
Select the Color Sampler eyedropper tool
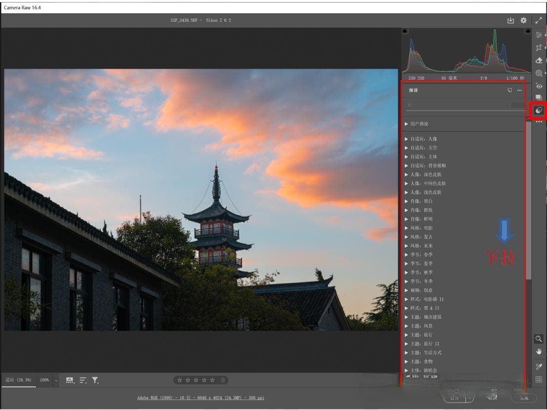pyautogui.click(x=538, y=366)
